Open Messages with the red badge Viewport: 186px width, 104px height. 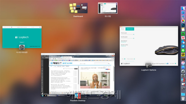[x=183, y=42]
